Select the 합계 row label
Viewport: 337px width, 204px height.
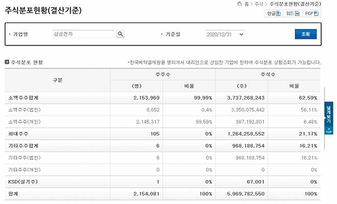click(13, 194)
